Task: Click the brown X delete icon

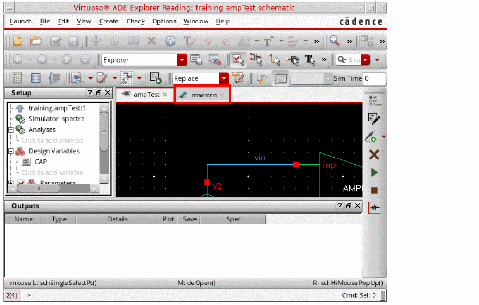Action: click(x=374, y=155)
